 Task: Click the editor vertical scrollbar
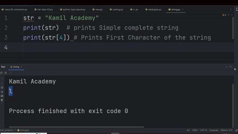point(233,28)
